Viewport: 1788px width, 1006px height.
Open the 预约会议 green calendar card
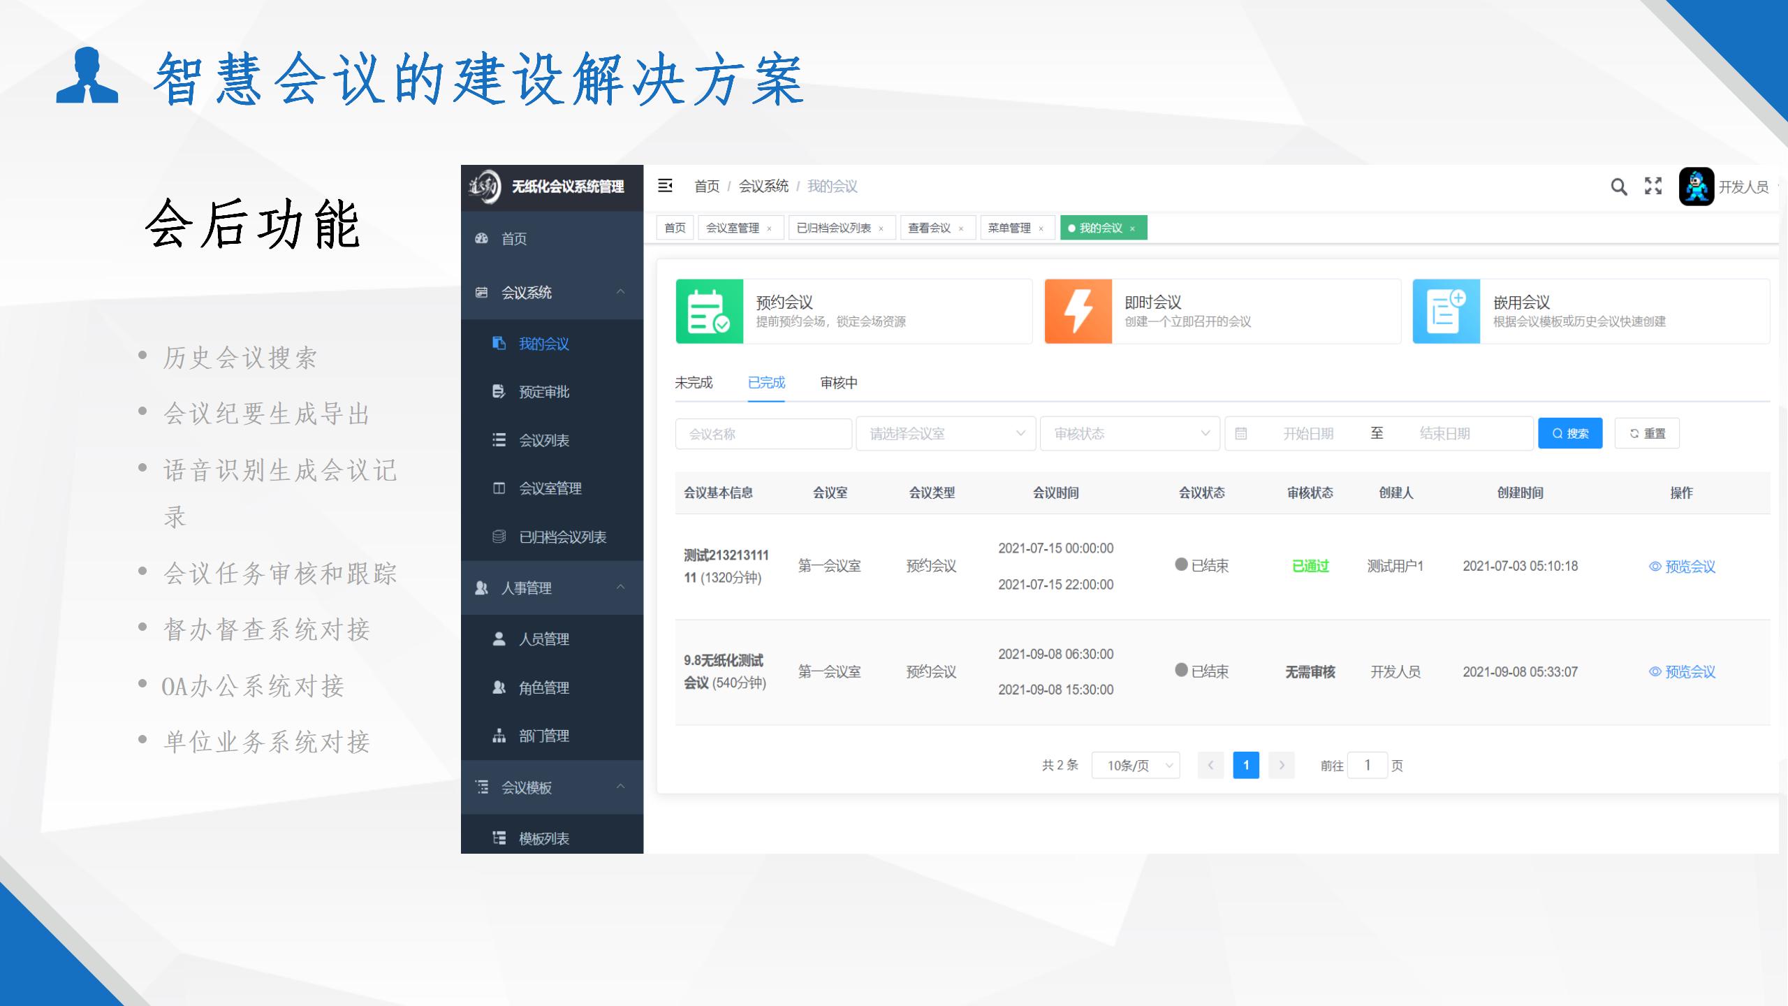[710, 312]
